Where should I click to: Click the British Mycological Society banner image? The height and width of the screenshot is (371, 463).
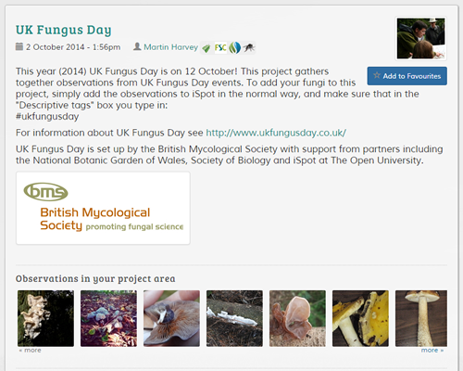click(103, 208)
